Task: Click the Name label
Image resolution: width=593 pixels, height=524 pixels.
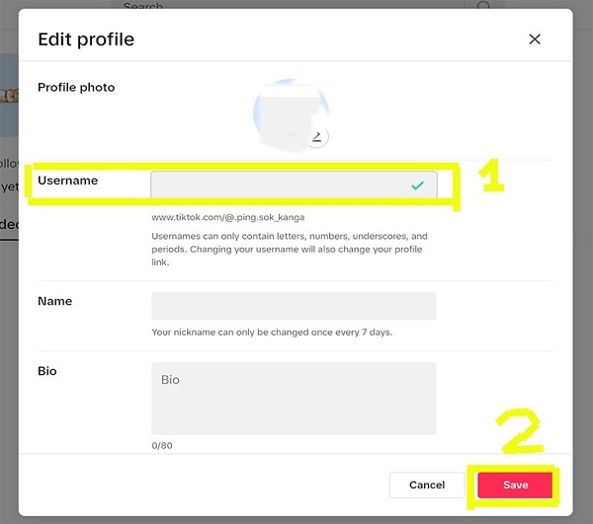Action: [54, 301]
